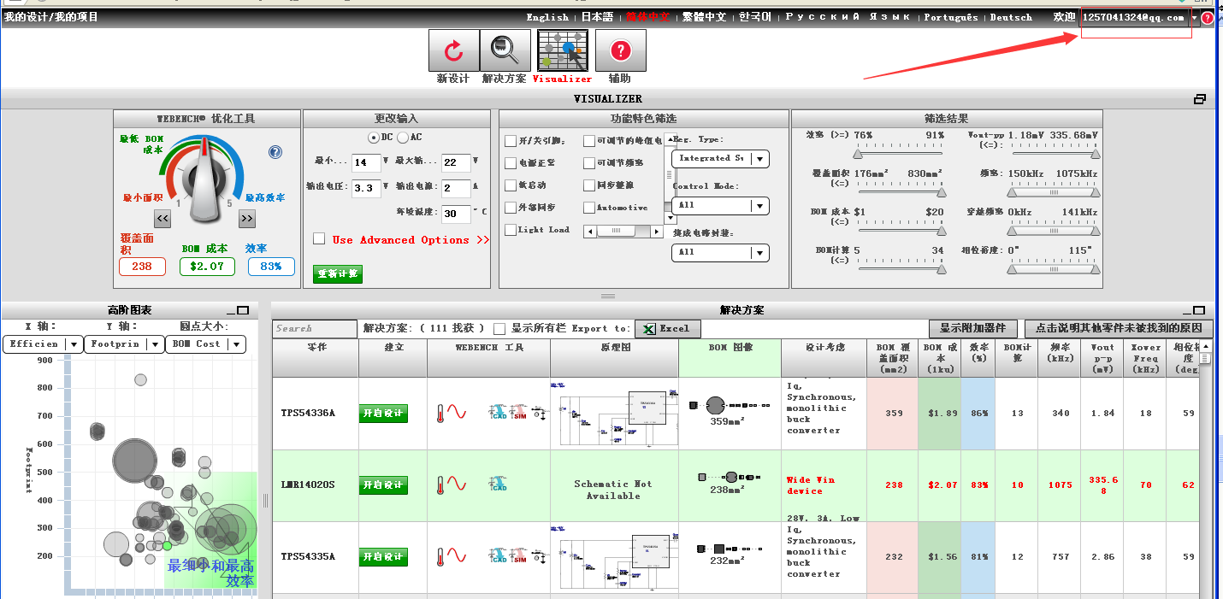Viewport: 1223px width, 599px height.
Task: Switch language to English
Action: pos(547,17)
